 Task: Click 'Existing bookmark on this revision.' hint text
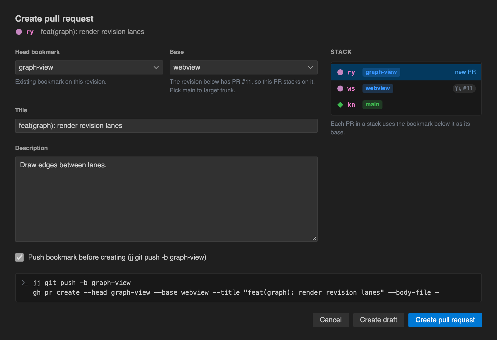tap(61, 82)
